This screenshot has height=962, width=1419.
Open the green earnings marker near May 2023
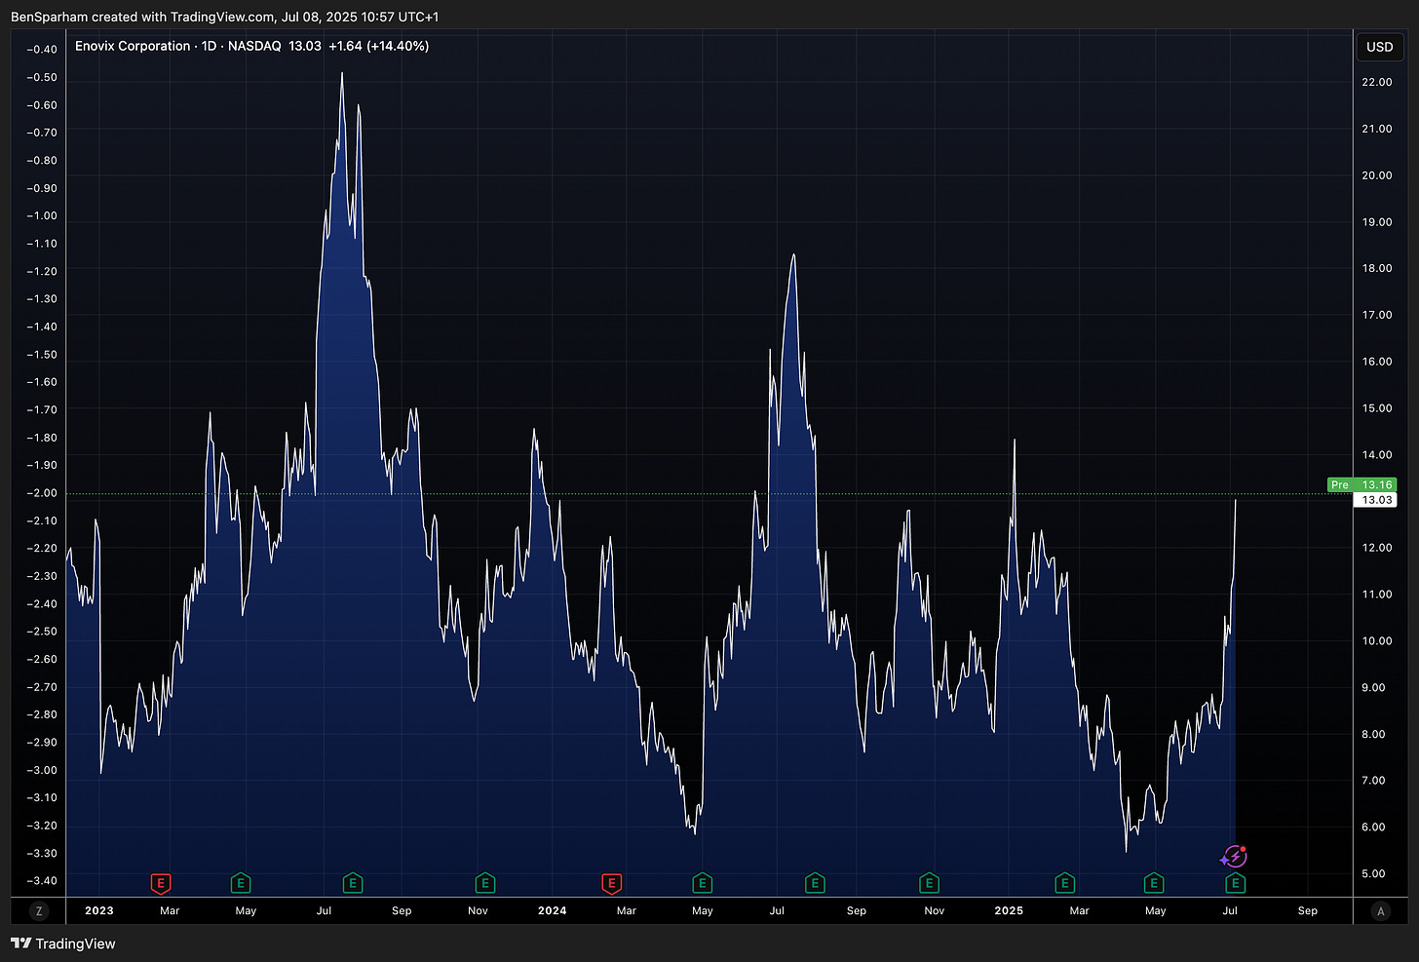241,884
